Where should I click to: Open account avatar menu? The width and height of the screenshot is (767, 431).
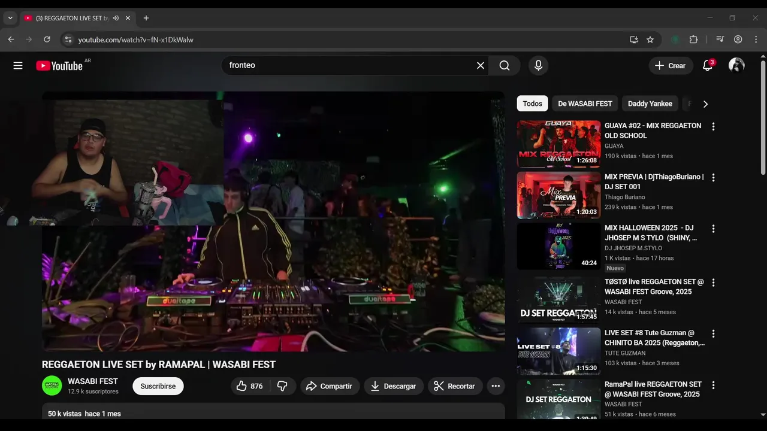pyautogui.click(x=736, y=66)
